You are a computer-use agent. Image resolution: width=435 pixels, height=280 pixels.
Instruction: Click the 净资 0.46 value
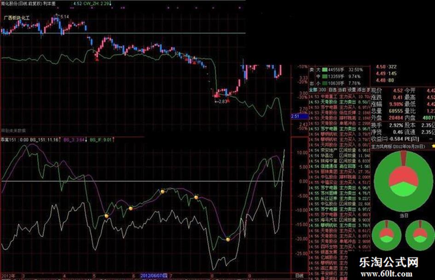tap(398, 132)
